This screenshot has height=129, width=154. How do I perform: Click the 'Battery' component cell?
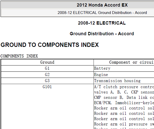click(124, 68)
